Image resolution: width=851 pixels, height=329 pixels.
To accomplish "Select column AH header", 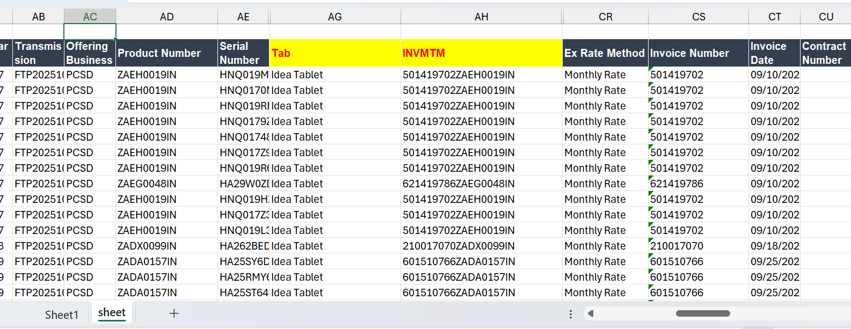I will coord(481,17).
